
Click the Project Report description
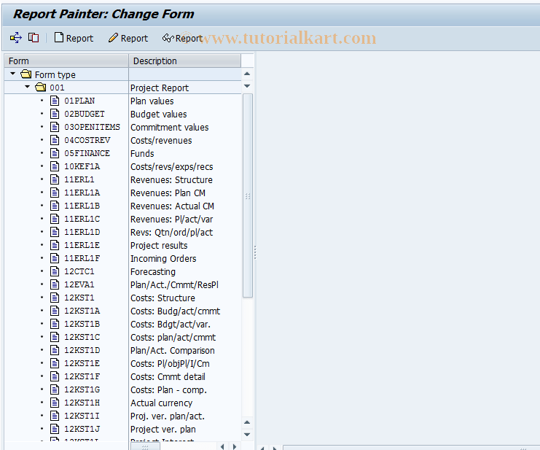coord(160,88)
